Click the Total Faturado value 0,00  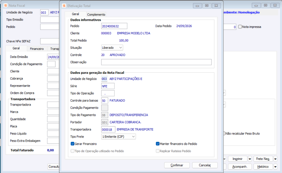coord(50,150)
